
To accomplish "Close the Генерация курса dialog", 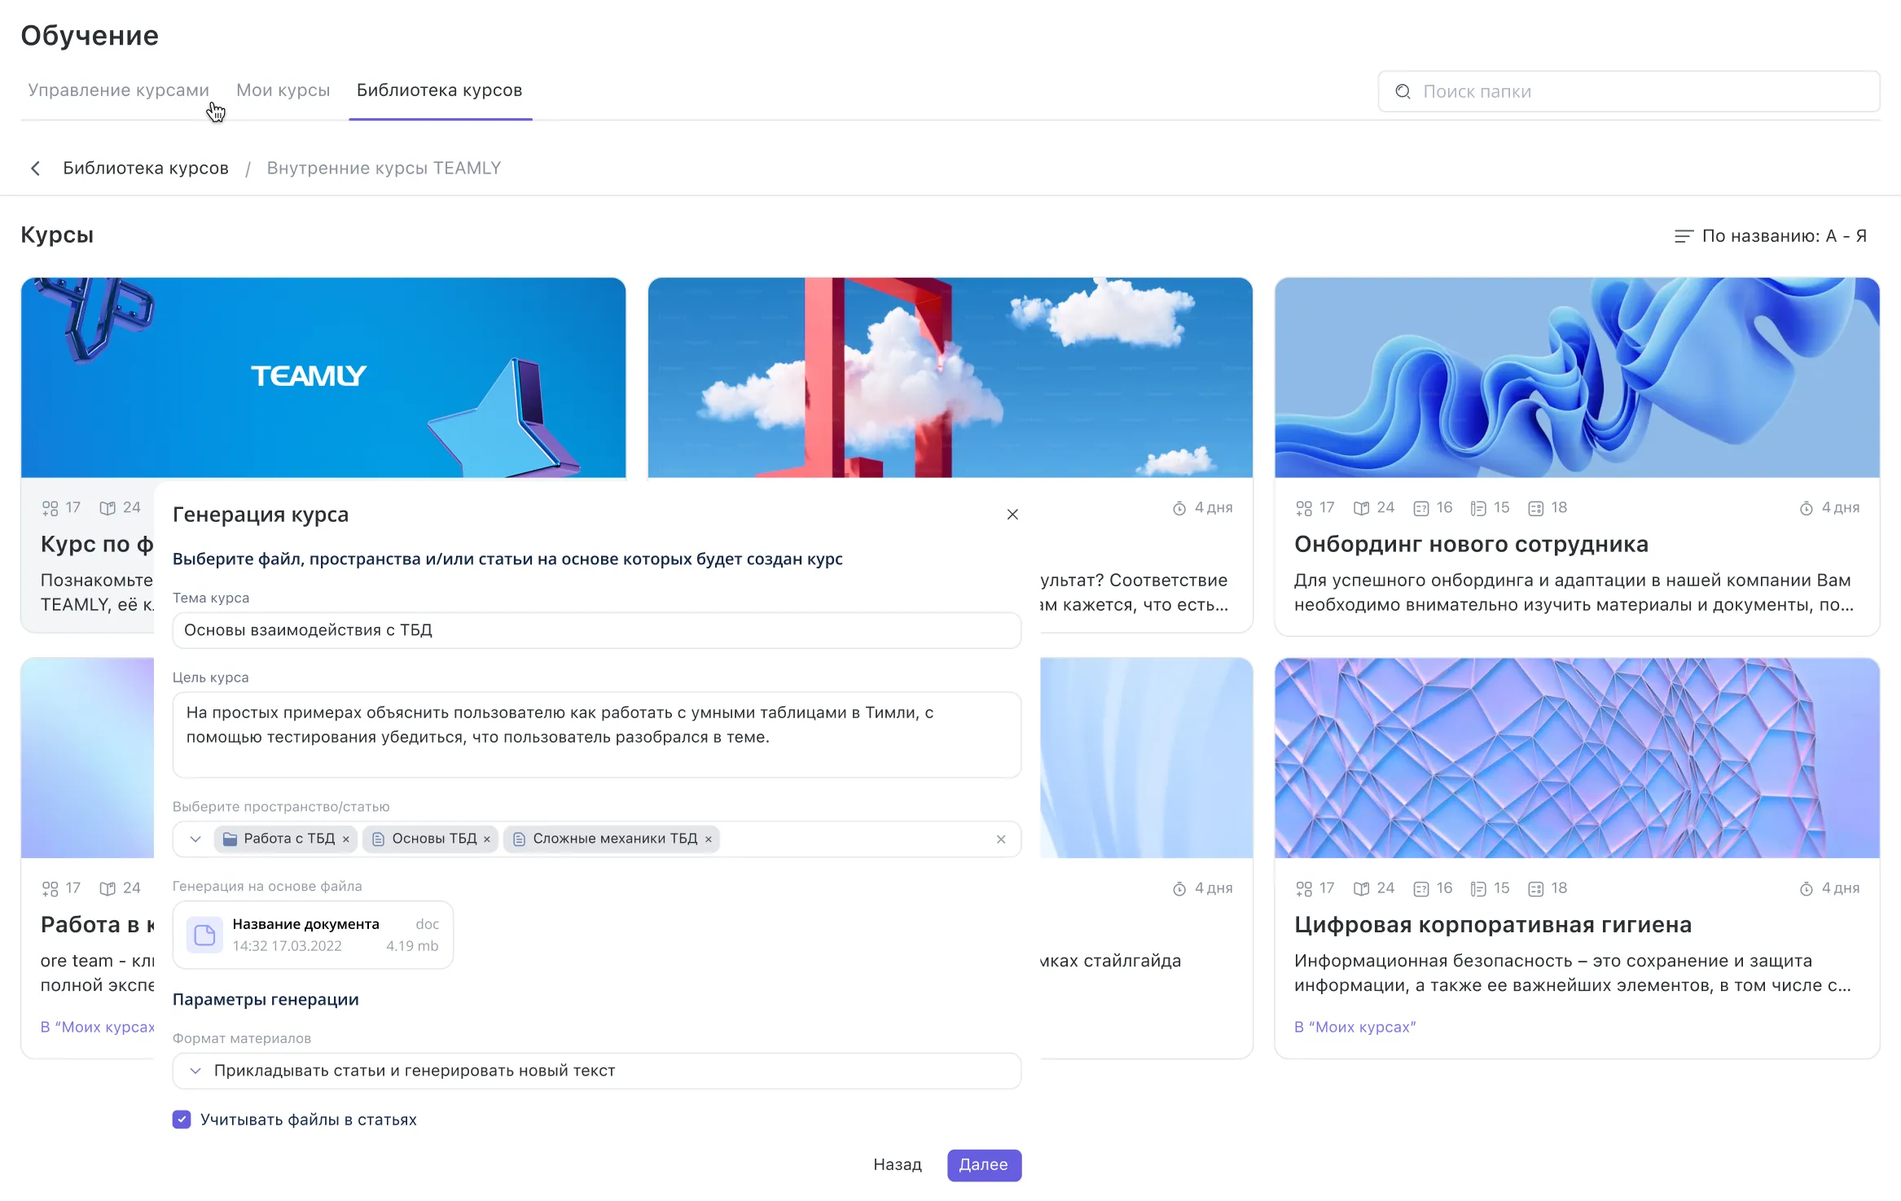I will (1012, 515).
